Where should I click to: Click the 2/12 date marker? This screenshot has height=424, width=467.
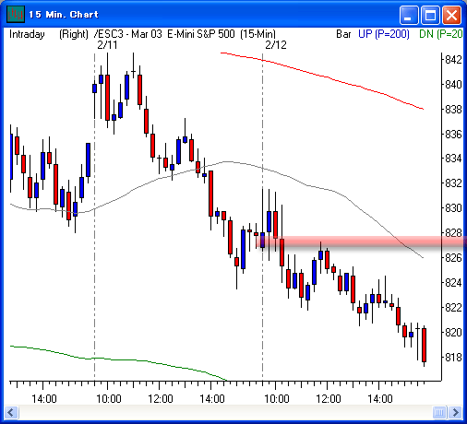click(276, 45)
